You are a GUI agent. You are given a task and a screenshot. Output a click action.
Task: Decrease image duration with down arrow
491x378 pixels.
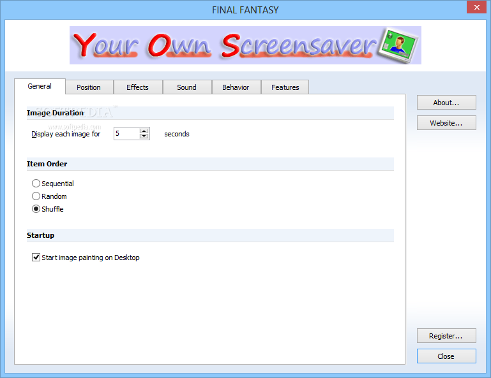(x=144, y=136)
